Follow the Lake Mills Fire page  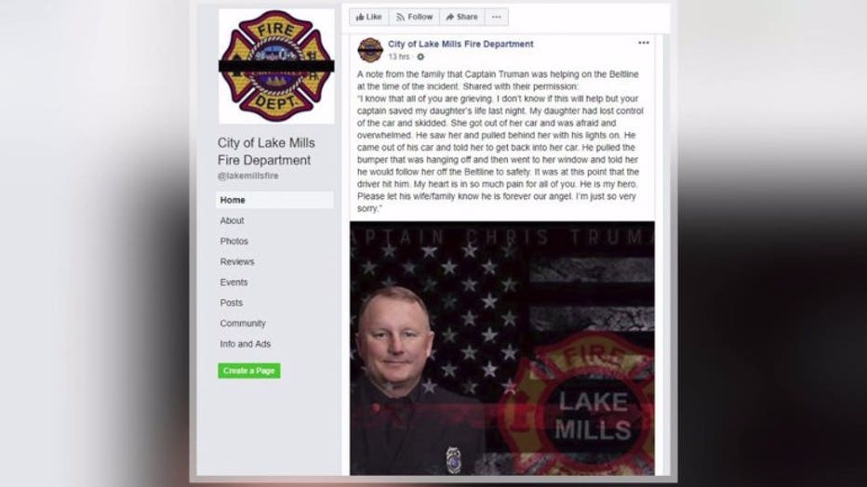414,17
